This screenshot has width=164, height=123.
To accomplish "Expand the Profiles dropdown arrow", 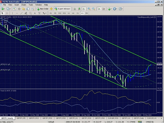I will pos(10,9).
